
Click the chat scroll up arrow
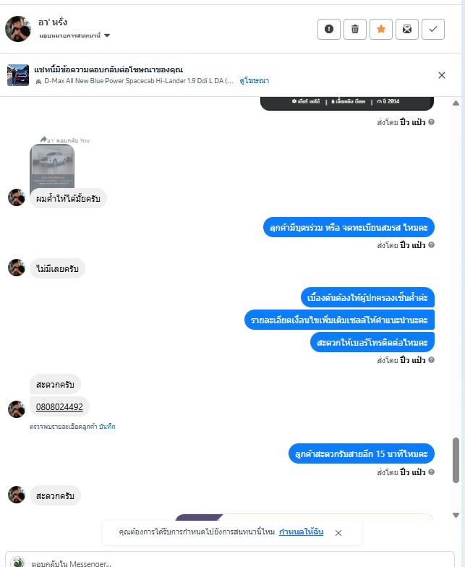(x=456, y=103)
